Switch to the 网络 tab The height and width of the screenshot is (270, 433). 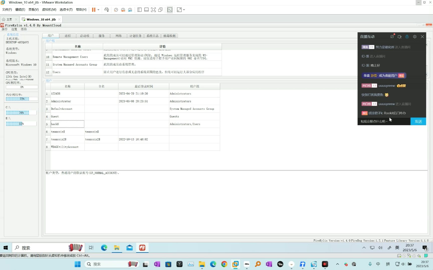[x=119, y=36]
